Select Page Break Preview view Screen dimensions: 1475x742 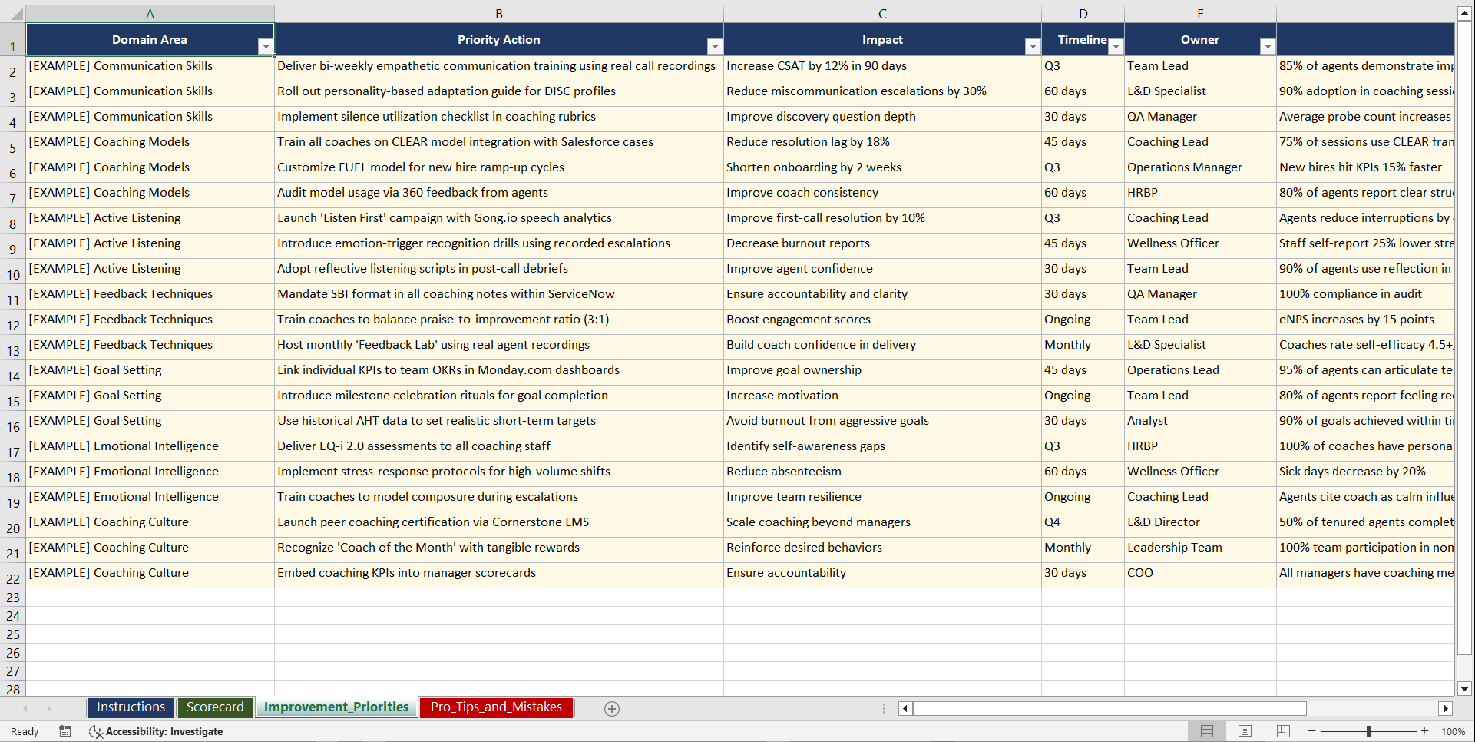1282,731
